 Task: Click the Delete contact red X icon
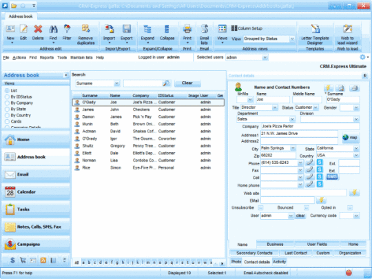[38, 29]
